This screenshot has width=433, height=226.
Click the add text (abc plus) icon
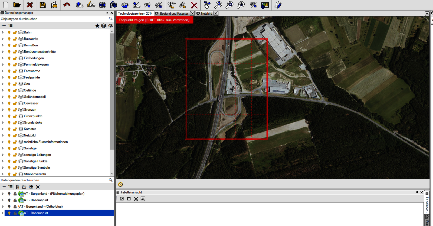point(80,5)
